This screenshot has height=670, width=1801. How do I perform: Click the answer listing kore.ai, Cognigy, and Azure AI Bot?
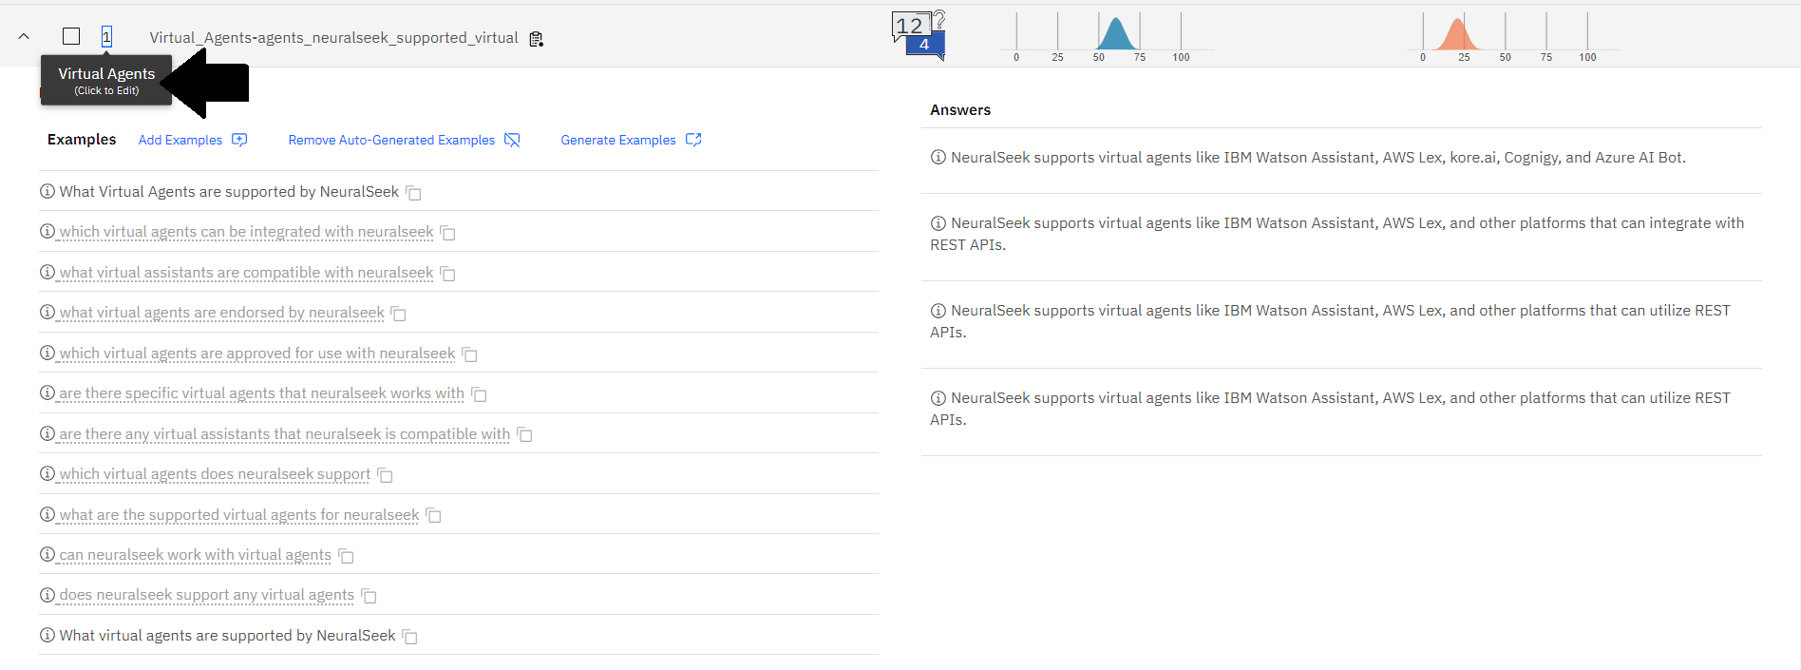[x=1318, y=157]
